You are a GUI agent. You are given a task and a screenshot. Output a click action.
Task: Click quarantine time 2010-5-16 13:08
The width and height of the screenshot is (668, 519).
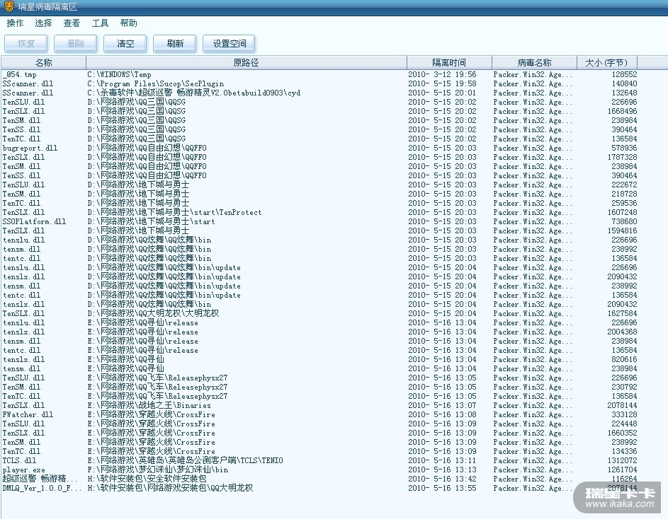pyautogui.click(x=442, y=414)
